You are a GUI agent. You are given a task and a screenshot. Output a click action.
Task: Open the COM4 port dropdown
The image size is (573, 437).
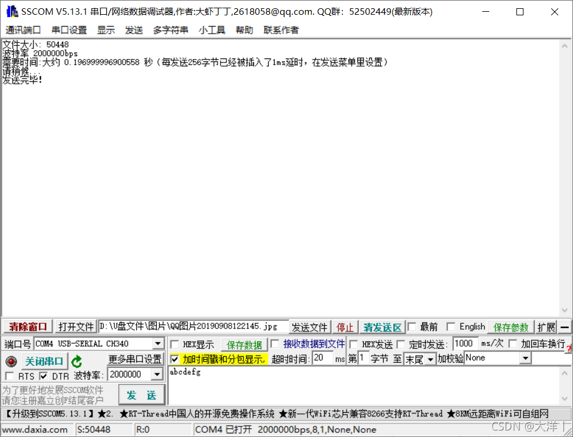coord(158,344)
